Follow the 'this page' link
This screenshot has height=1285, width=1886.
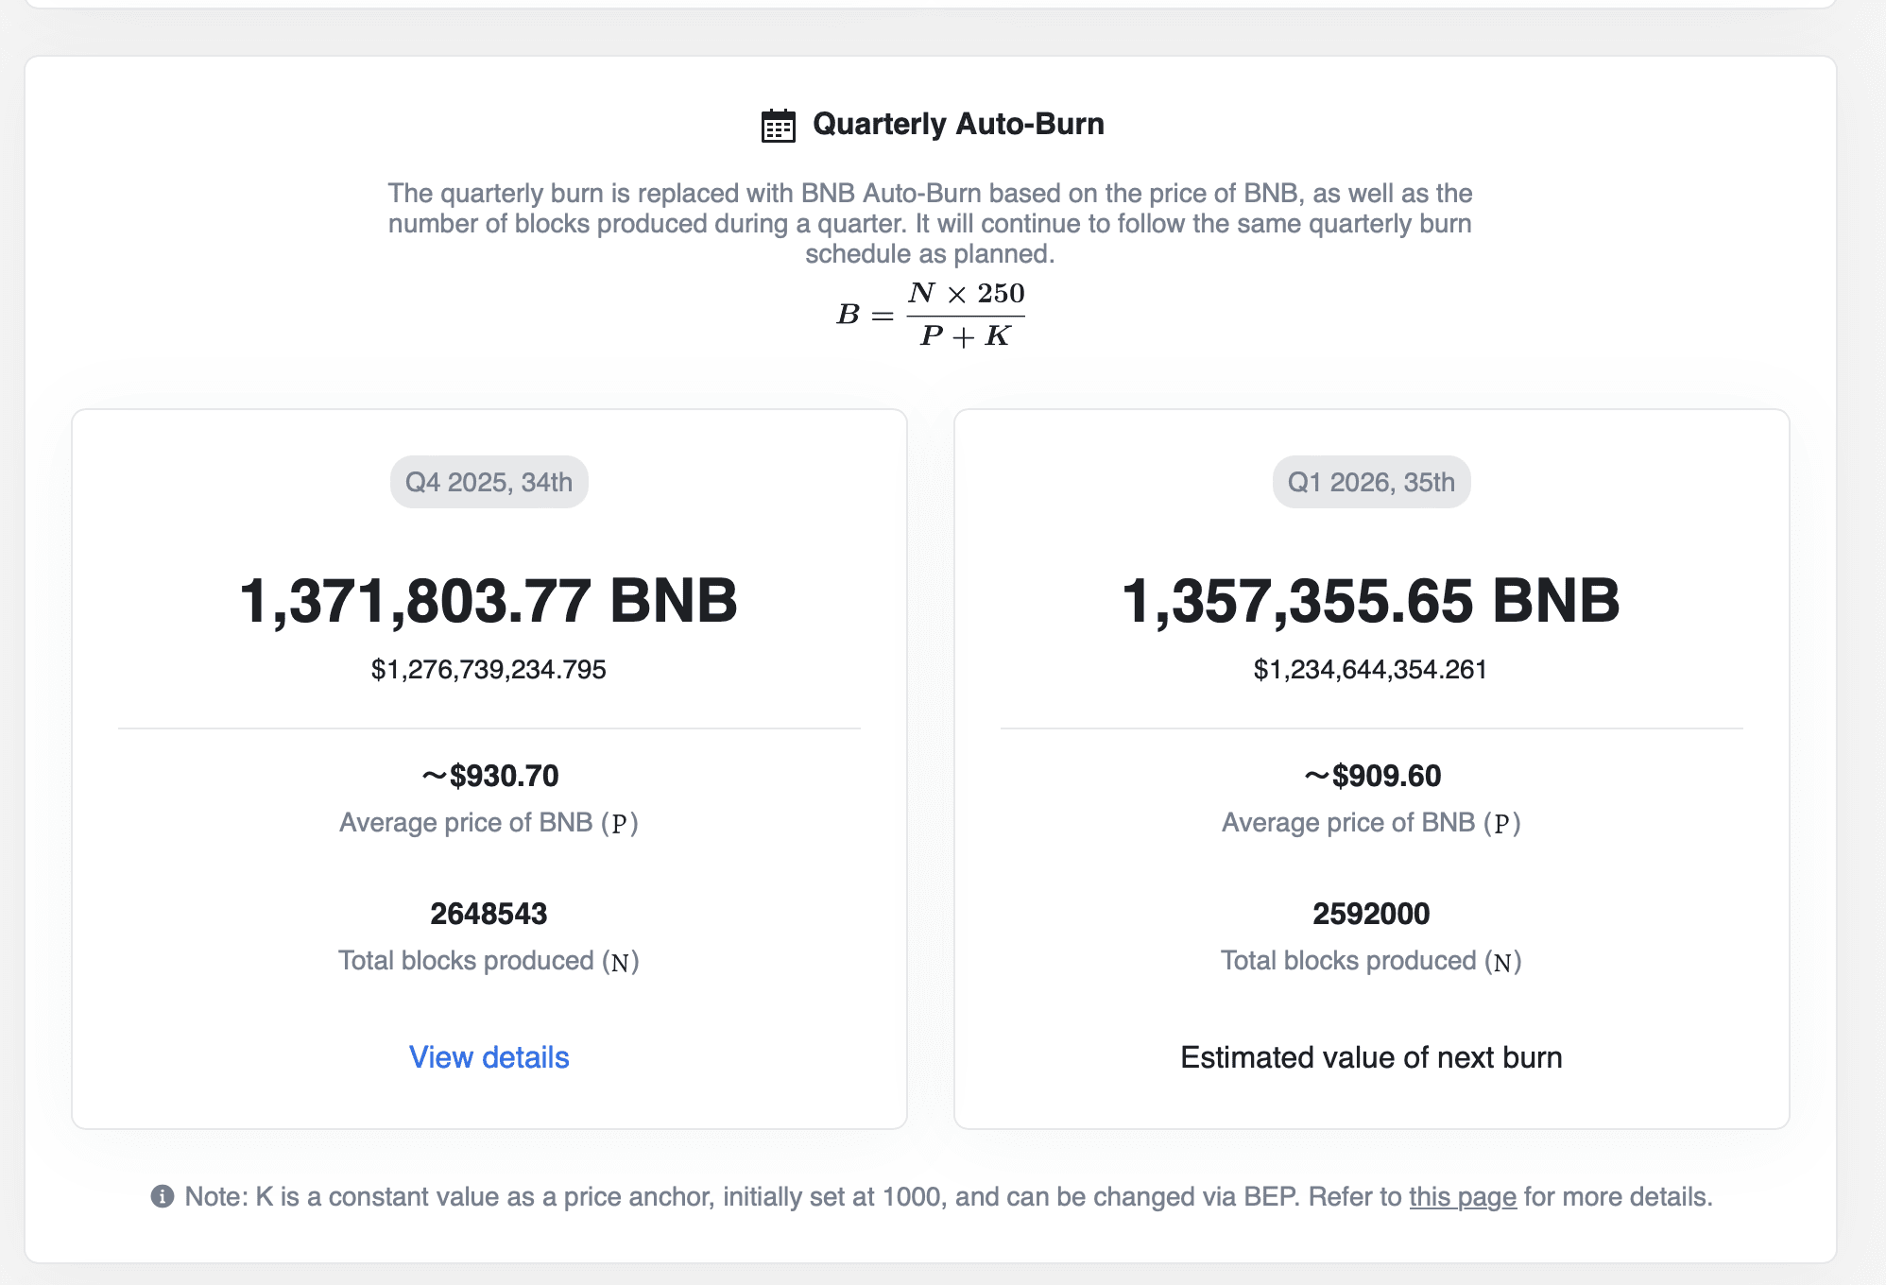pos(1462,1197)
